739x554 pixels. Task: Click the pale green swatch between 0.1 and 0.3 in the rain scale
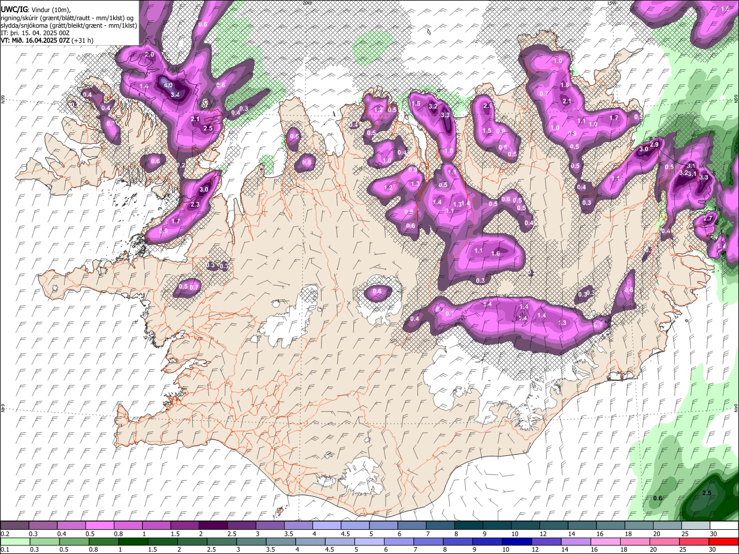[14, 541]
